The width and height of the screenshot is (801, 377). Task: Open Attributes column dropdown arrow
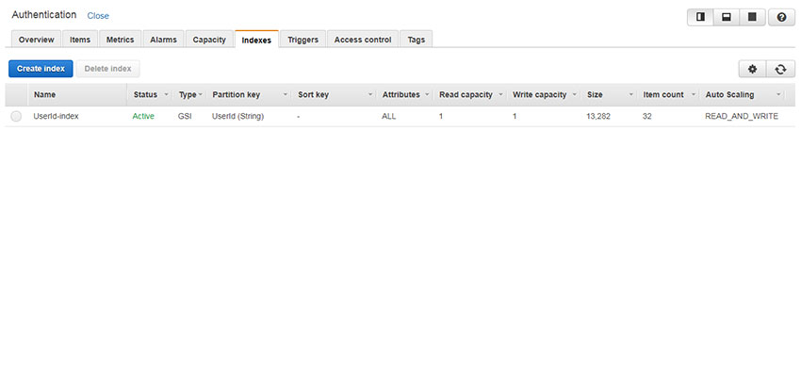pos(427,94)
